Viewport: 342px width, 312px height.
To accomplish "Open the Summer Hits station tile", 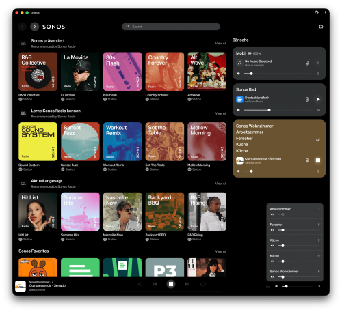I will 80,212.
